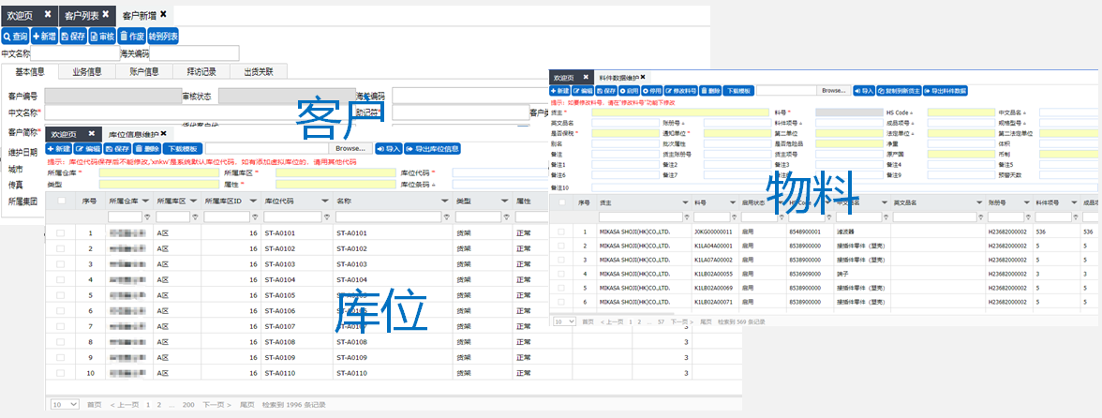The width and height of the screenshot is (1102, 418).
Task: Tick checkbox for 库位 row ST-A0101
Action: 60,233
